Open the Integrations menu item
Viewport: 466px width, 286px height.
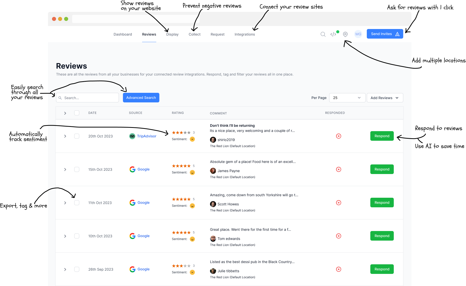[x=244, y=34]
